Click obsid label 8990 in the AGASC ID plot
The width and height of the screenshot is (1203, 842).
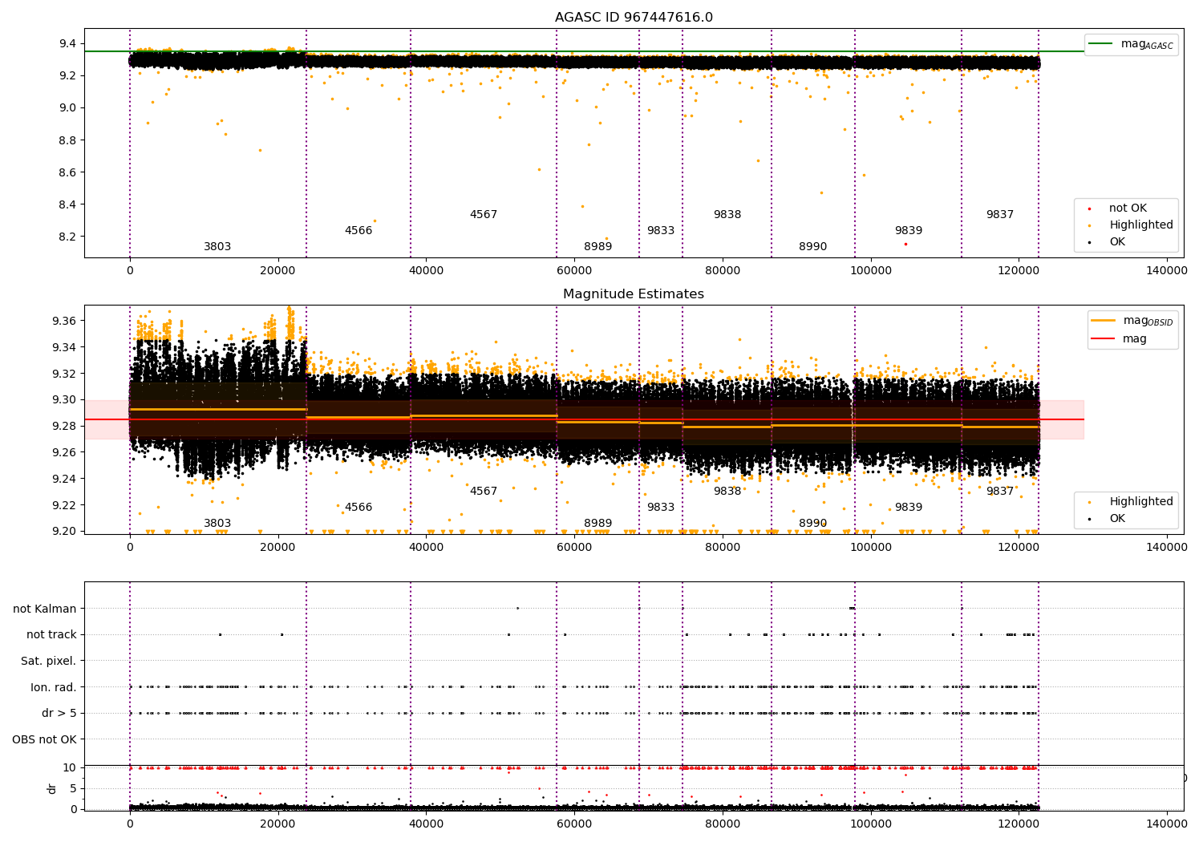click(813, 247)
